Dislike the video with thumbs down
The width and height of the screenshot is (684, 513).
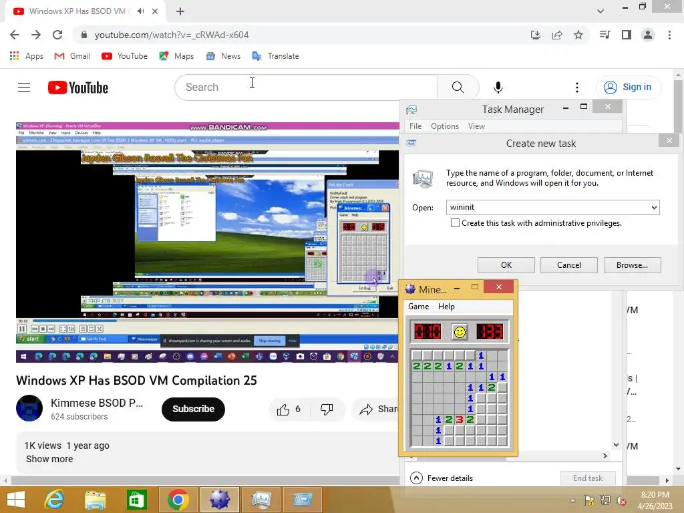click(327, 409)
